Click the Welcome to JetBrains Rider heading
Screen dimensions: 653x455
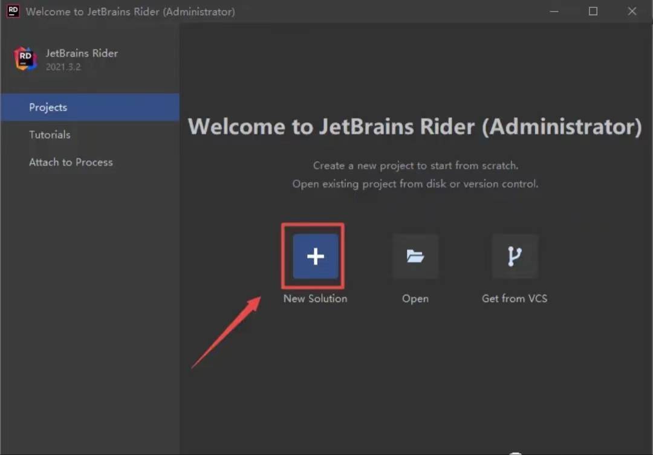[415, 126]
